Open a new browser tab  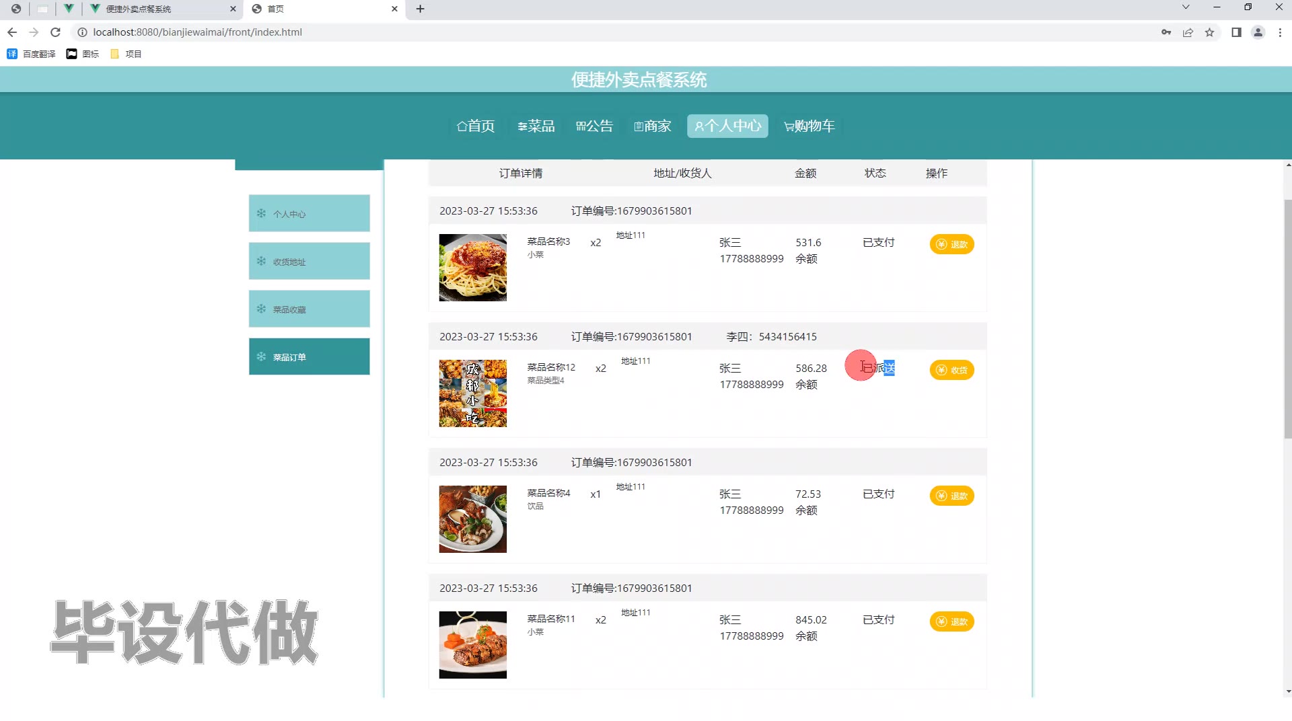pyautogui.click(x=420, y=9)
